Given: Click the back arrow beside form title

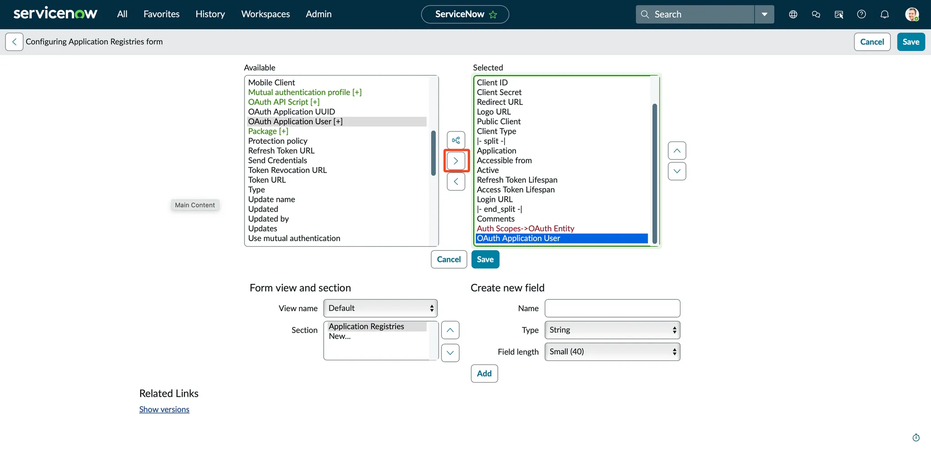Looking at the screenshot, I should (14, 42).
